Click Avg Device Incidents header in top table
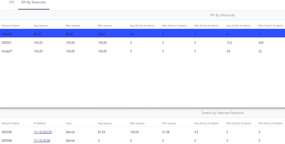Image resolution: width=285 pixels, height=144 pixels. click(142, 26)
